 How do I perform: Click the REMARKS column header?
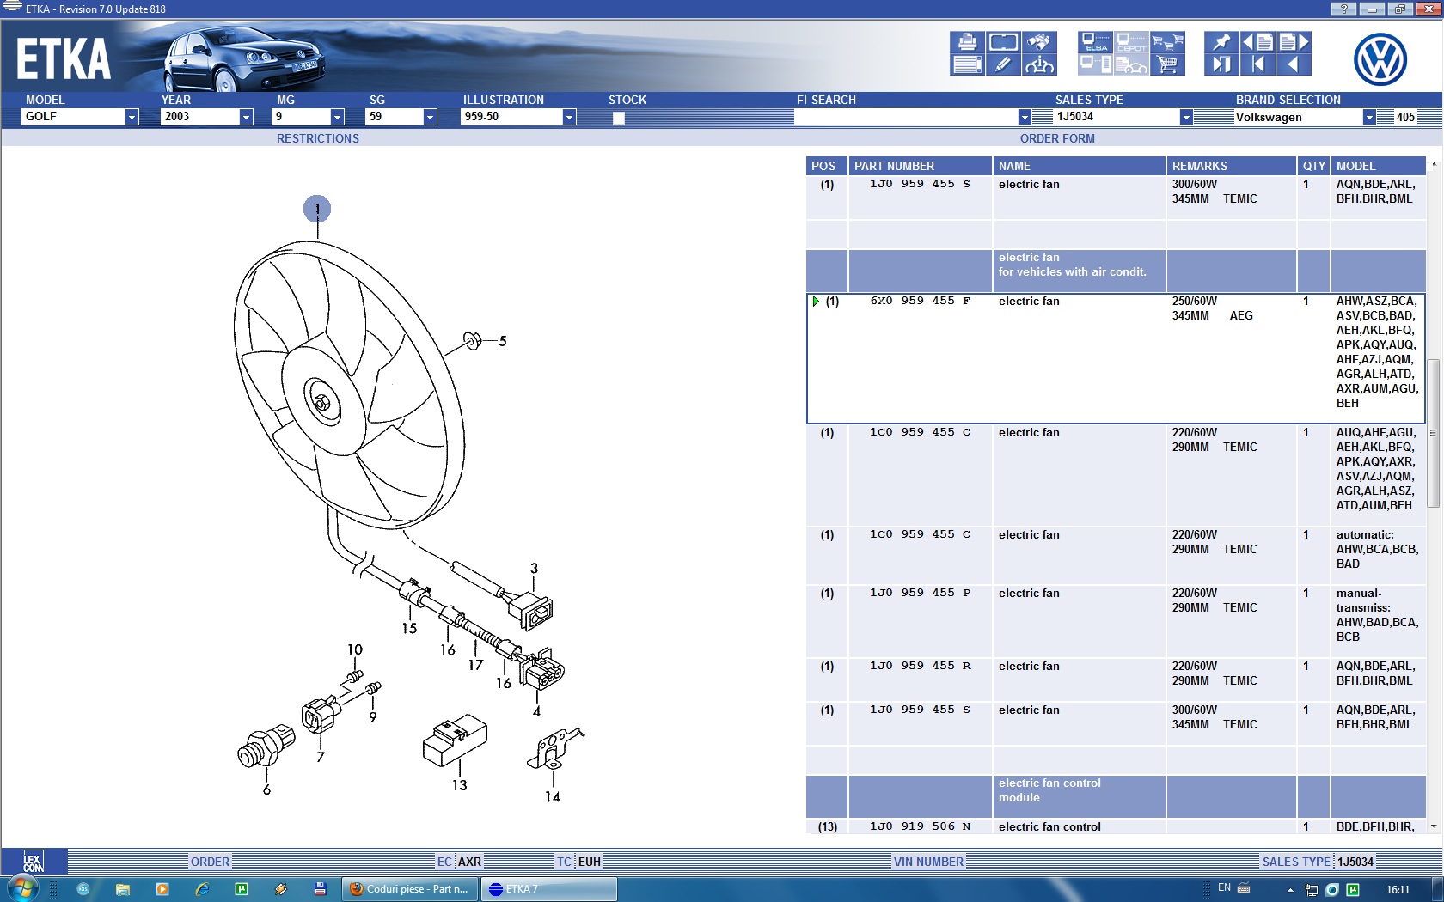[1231, 166]
